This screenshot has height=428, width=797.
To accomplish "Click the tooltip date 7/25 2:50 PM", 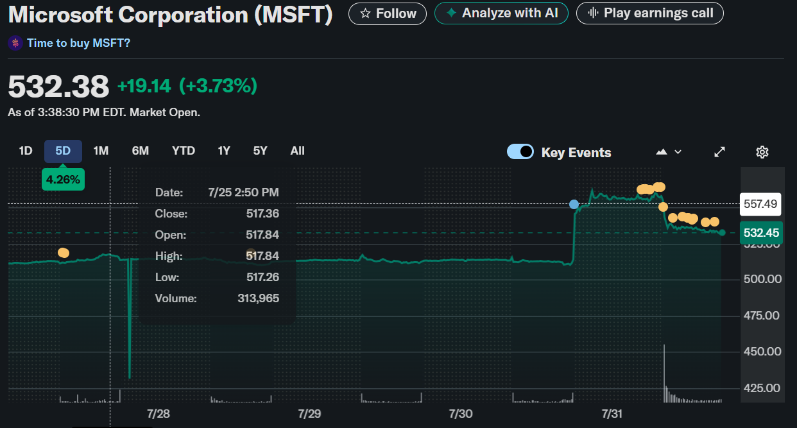I will click(x=244, y=193).
